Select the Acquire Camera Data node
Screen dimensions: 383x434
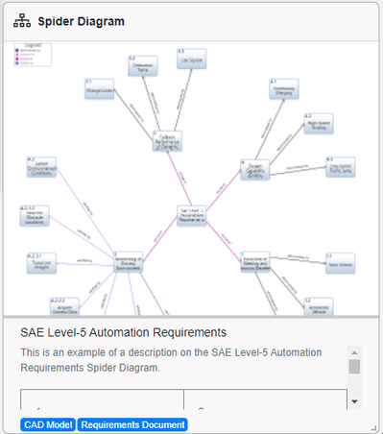click(64, 306)
